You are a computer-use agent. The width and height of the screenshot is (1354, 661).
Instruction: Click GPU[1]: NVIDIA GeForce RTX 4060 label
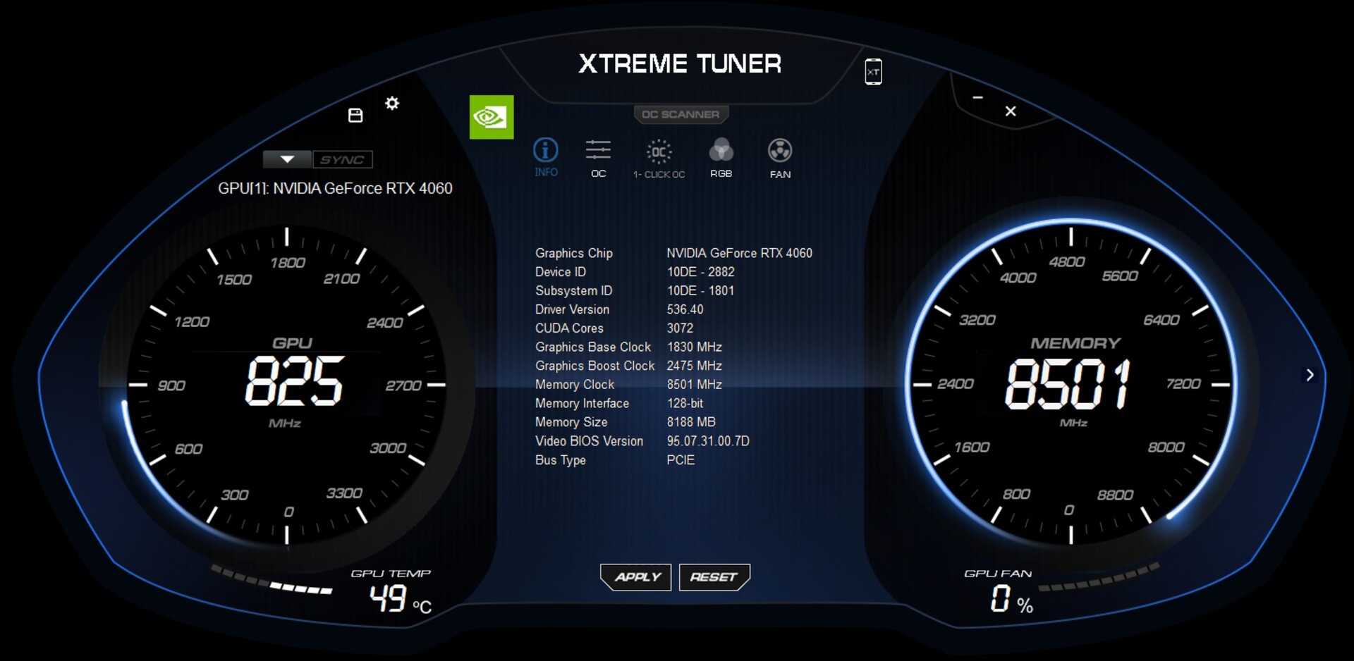tap(335, 188)
